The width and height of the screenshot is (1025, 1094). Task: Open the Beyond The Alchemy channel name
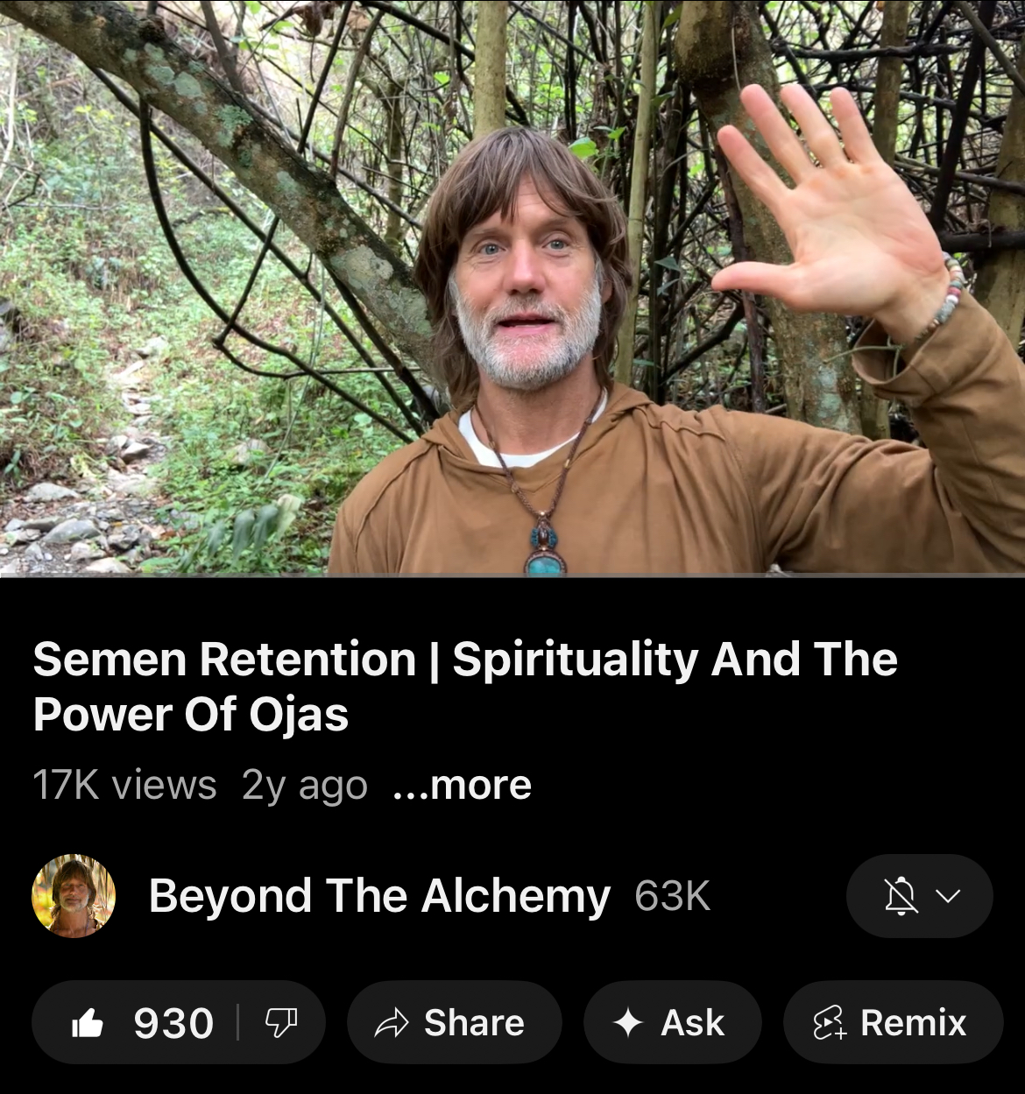tap(379, 896)
